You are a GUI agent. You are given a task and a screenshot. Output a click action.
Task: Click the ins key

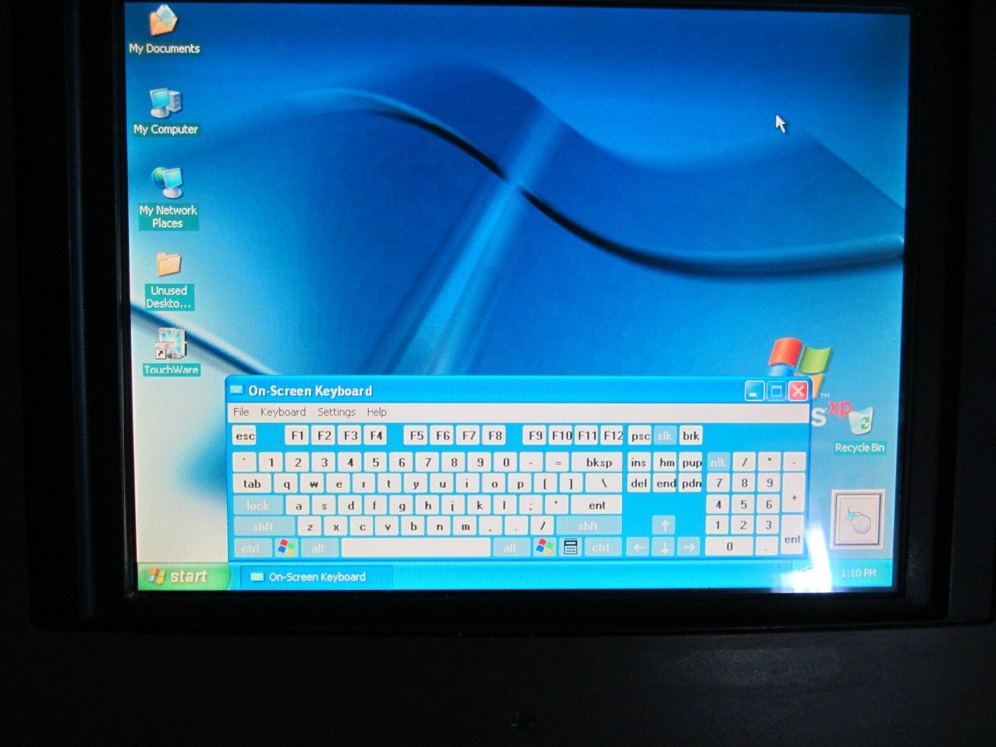click(639, 462)
